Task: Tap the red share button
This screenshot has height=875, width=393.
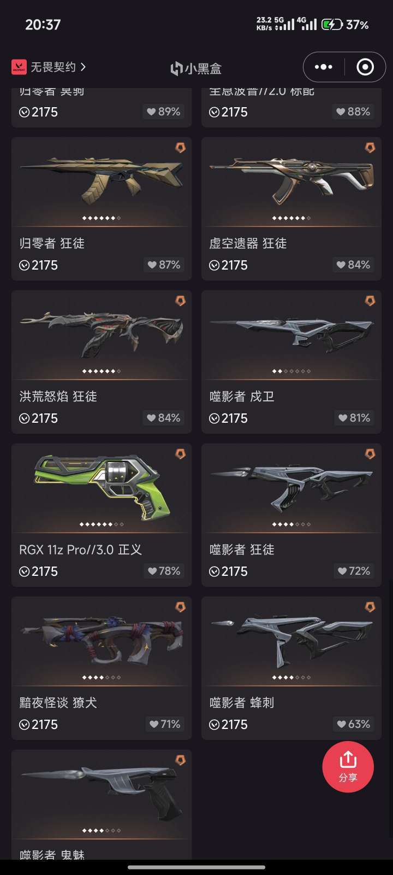Action: click(x=348, y=767)
